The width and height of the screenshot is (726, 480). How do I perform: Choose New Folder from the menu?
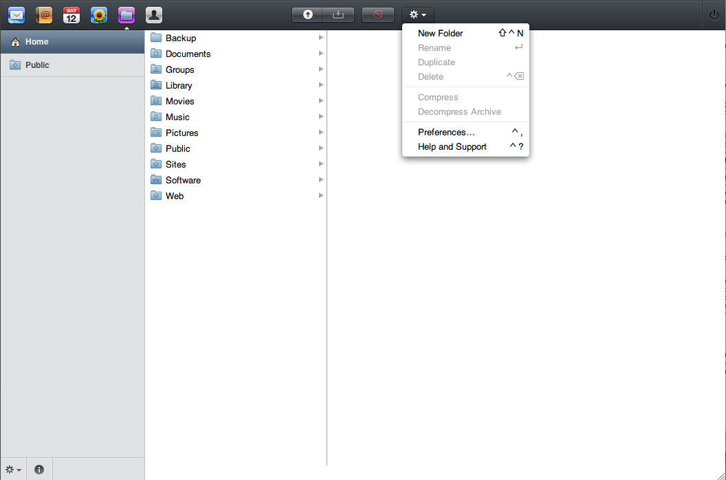[466, 33]
